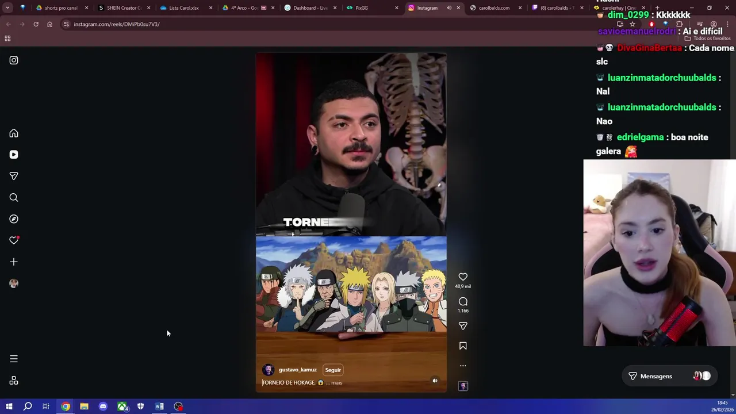Expand caption with 'mais' link
Viewport: 736px width, 414px height.
click(336, 383)
